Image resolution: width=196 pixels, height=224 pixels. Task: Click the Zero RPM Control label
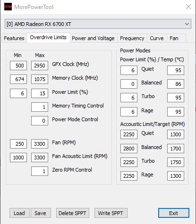(x=72, y=170)
